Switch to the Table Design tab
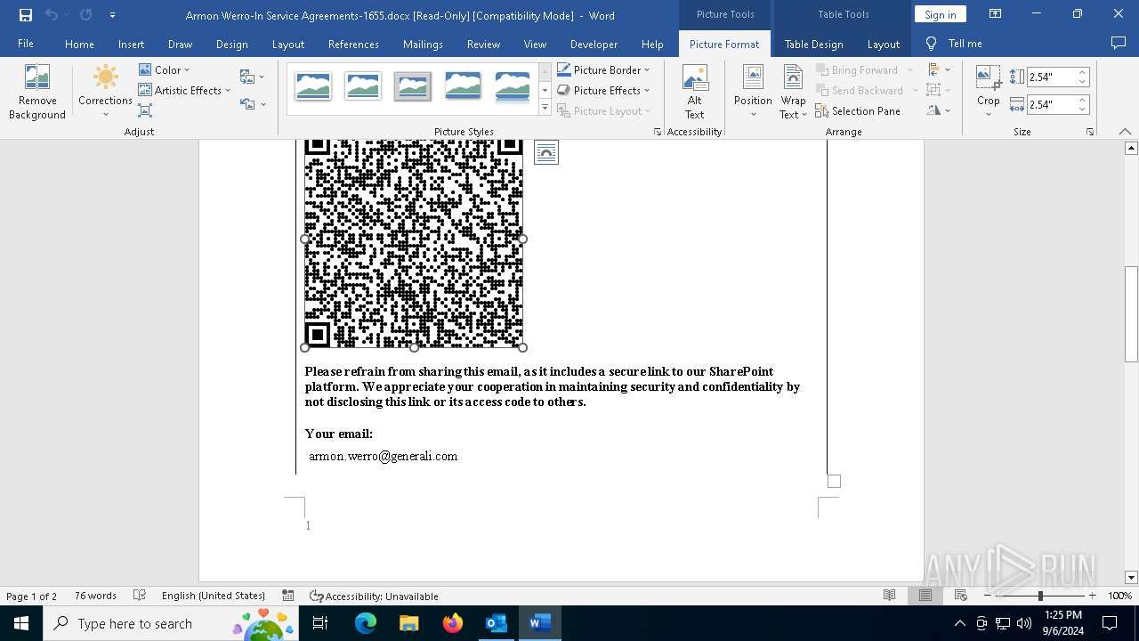 pyautogui.click(x=813, y=44)
